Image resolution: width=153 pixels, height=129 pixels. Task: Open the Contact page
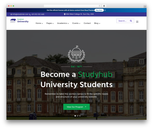click(x=87, y=23)
